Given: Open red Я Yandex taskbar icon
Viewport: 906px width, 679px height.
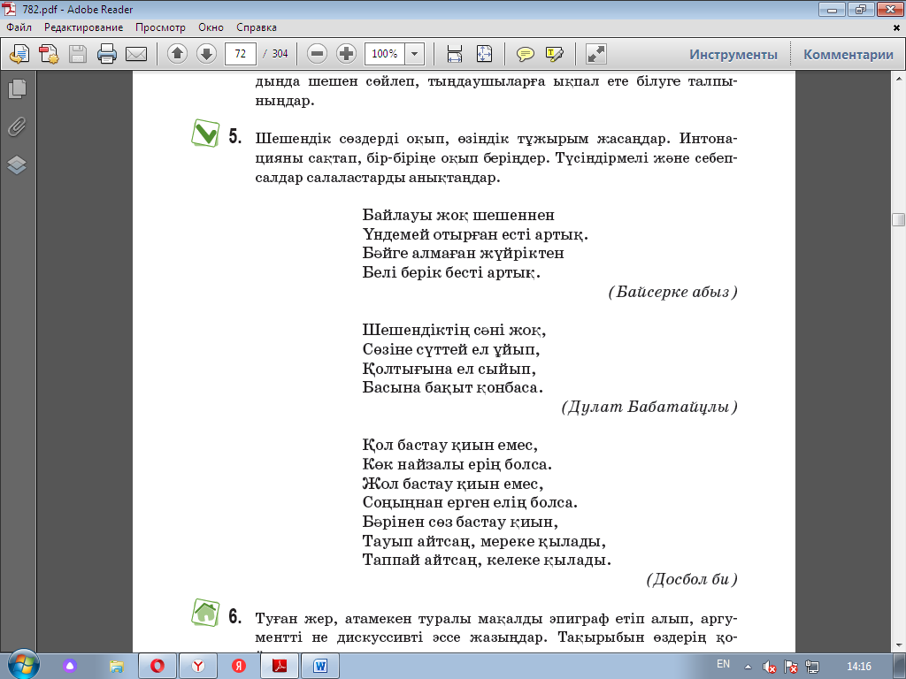Looking at the screenshot, I should [239, 666].
